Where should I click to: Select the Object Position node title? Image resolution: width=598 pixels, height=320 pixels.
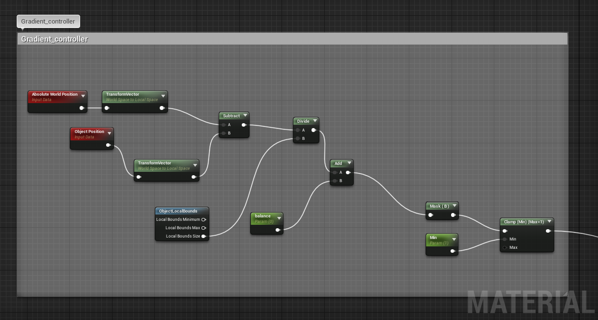(89, 132)
